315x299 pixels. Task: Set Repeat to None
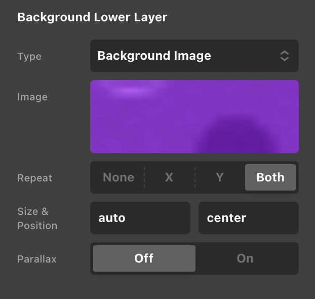tap(119, 177)
